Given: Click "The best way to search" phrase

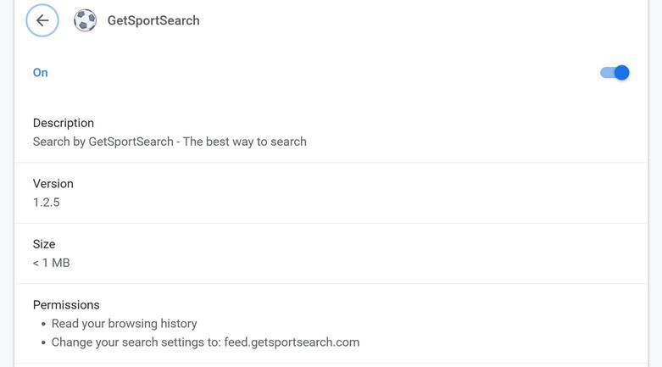Looking at the screenshot, I should click(245, 142).
